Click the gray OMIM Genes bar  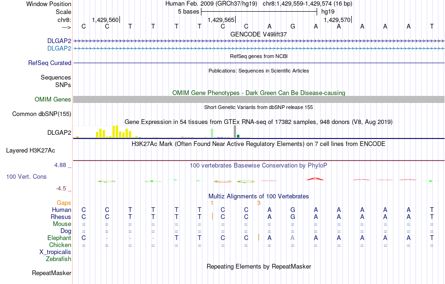pos(259,99)
